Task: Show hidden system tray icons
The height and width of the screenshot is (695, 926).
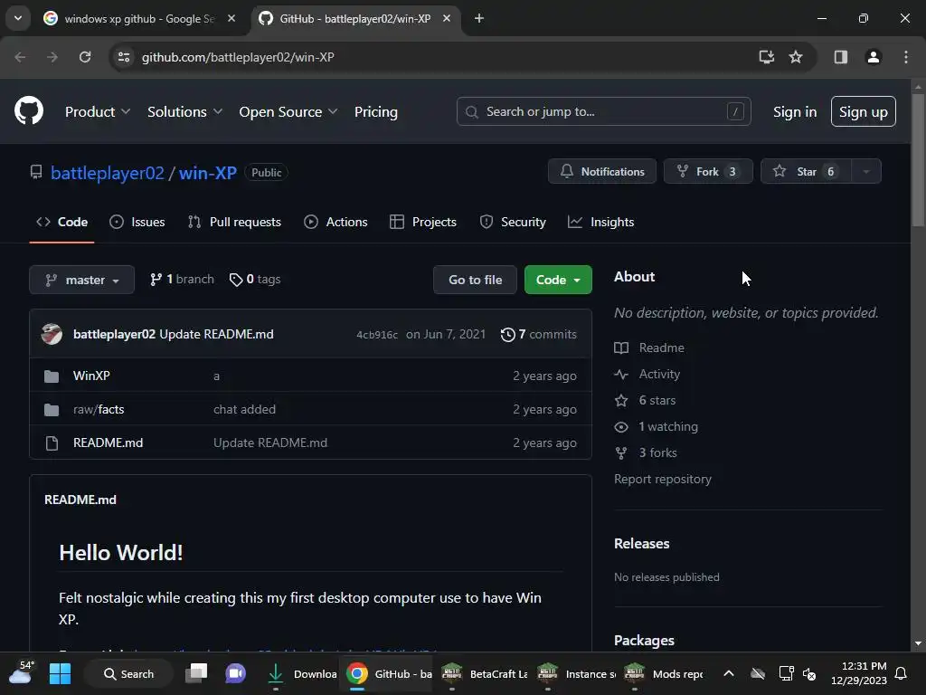Action: coord(729,673)
